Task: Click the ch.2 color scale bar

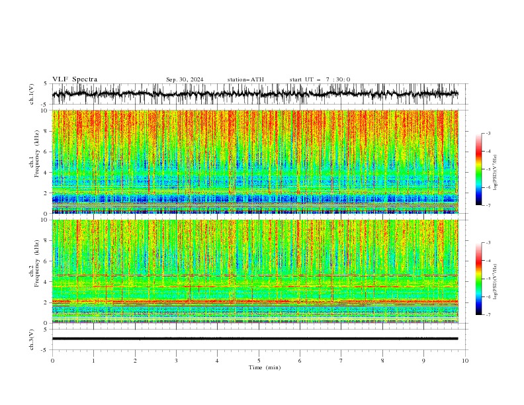Action: point(478,279)
